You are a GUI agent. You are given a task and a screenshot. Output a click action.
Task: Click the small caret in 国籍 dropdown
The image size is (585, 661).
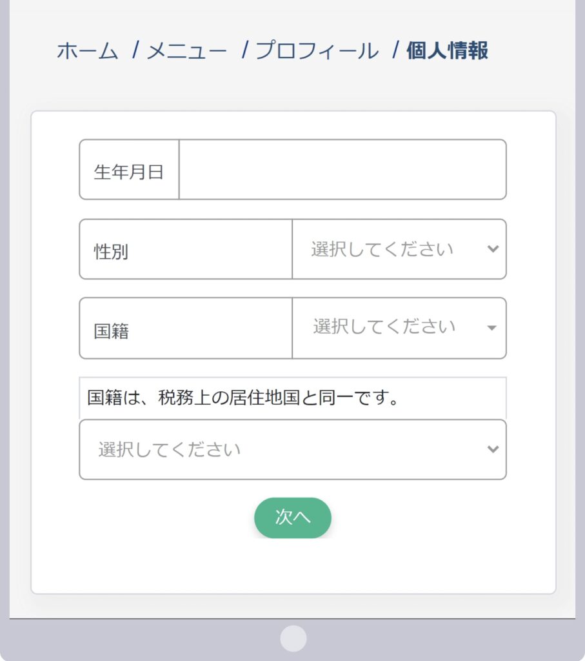point(491,328)
